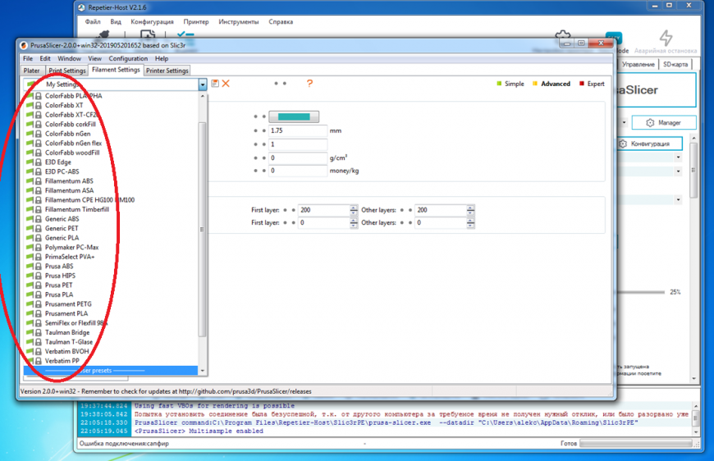Image resolution: width=714 pixels, height=461 pixels.
Task: Open dropdown arrow left of the Manager button
Action: [624, 122]
